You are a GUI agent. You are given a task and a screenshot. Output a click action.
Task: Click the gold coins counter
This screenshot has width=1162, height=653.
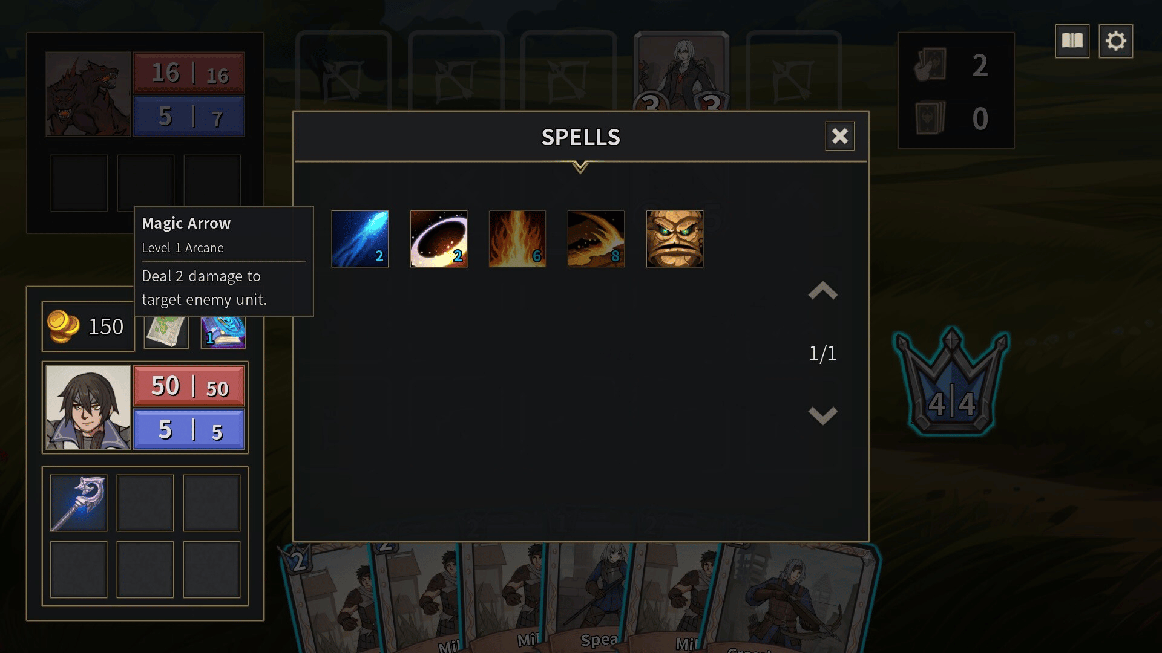point(88,326)
